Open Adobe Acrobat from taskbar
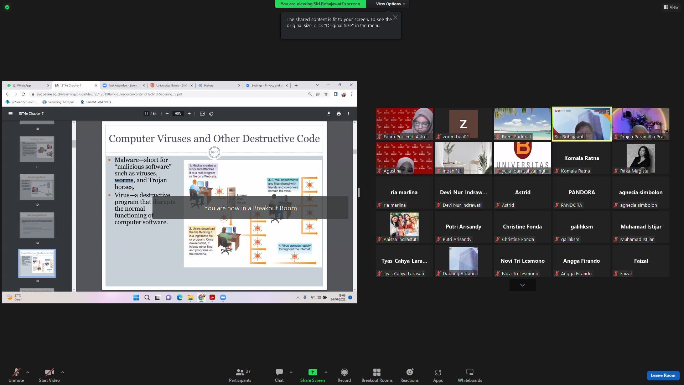 click(x=212, y=298)
